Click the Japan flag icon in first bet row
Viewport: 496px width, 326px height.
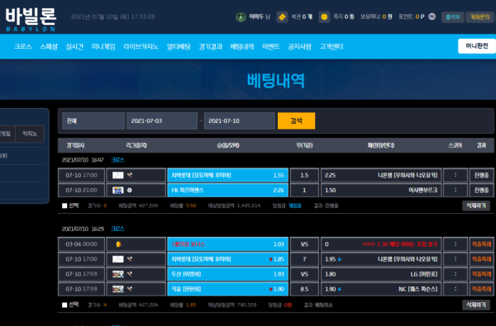[118, 175]
